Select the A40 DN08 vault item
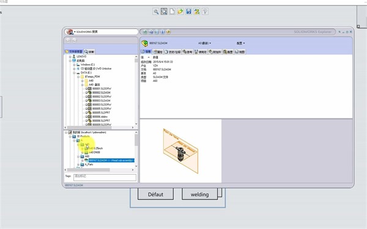Image resolution: width=367 pixels, height=229 pixels. click(93, 152)
